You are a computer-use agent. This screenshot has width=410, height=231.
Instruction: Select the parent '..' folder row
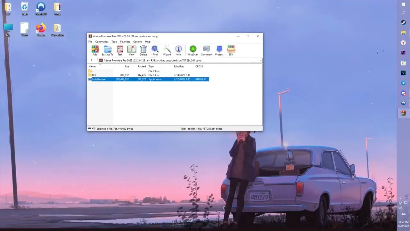click(x=148, y=71)
